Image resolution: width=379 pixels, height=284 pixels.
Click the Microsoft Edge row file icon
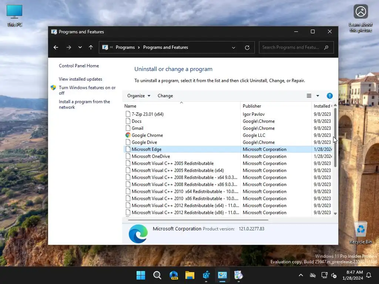click(x=128, y=149)
